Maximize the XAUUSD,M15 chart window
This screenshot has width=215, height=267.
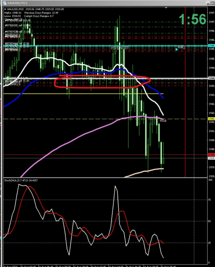(213, 3)
